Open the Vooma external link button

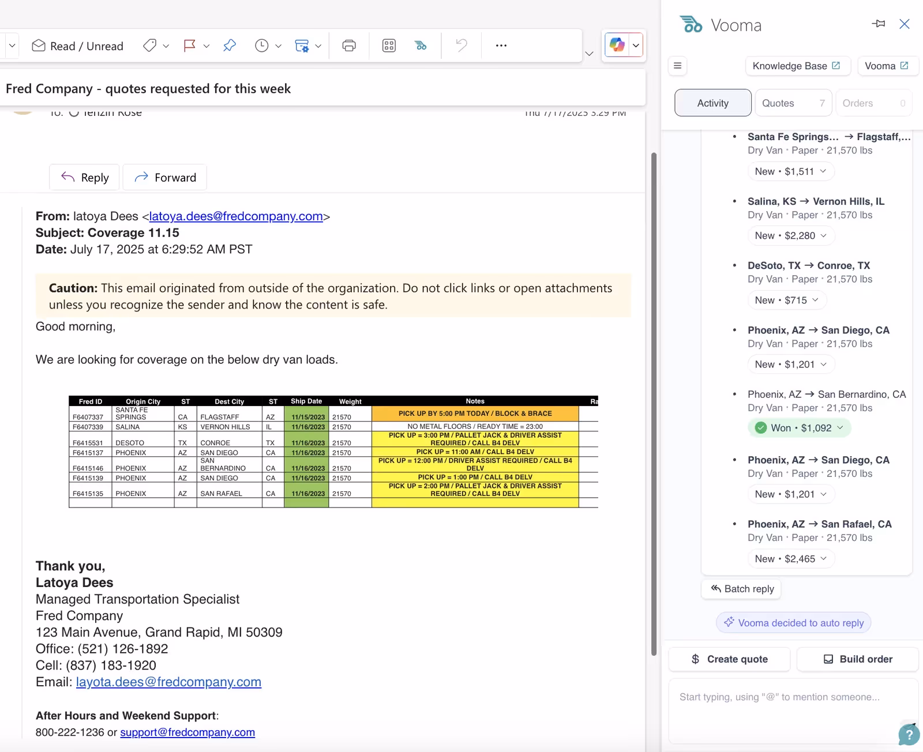click(887, 66)
